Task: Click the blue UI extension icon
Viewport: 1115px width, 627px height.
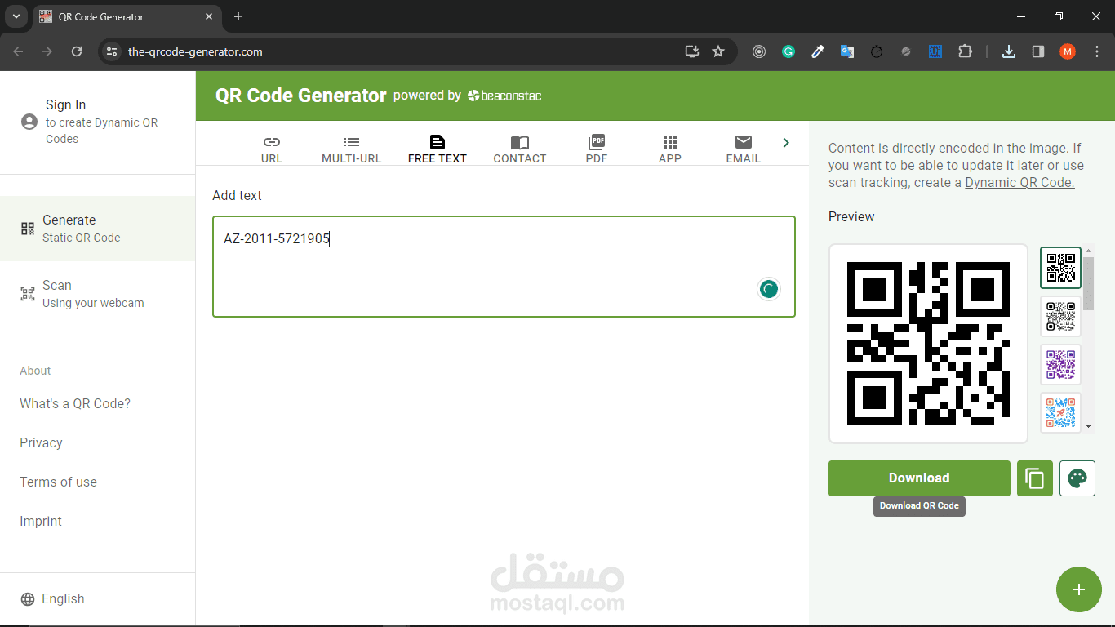Action: point(935,51)
